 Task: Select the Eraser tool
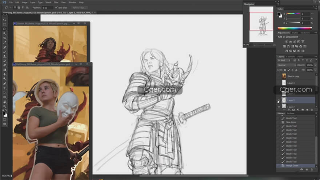[4, 65]
